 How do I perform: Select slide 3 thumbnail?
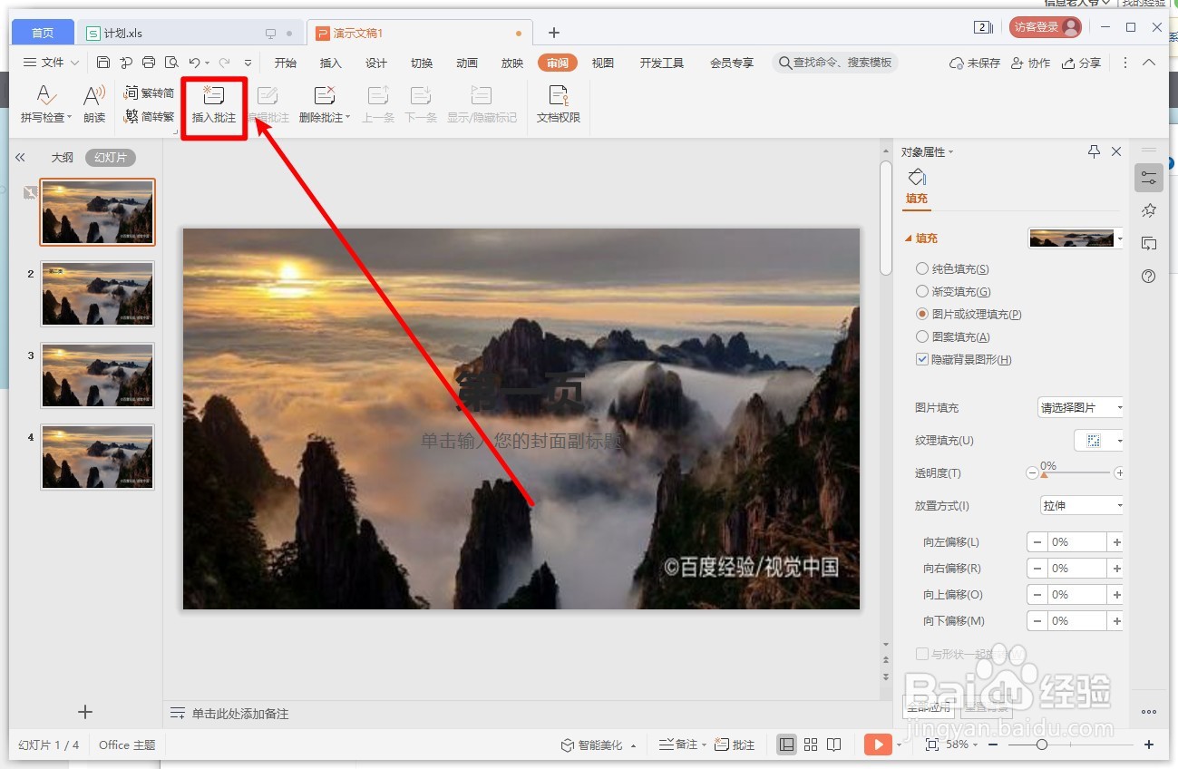97,375
